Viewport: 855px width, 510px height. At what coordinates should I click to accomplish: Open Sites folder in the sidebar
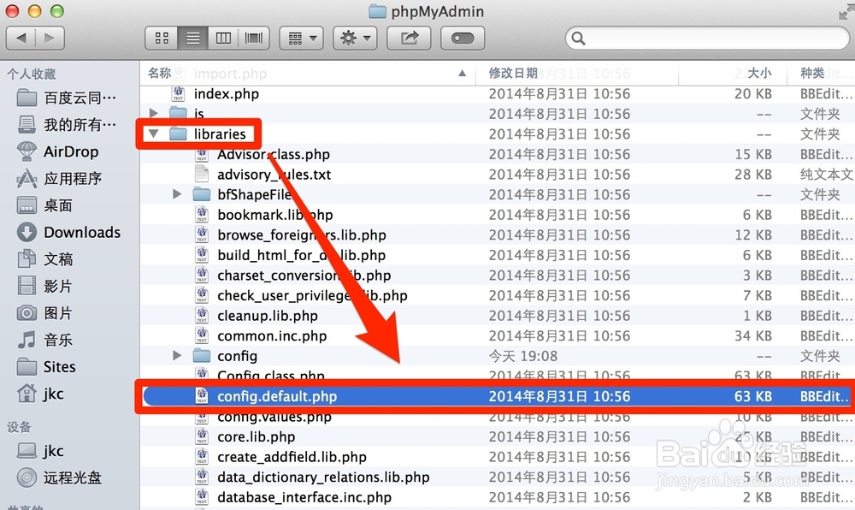click(46, 366)
